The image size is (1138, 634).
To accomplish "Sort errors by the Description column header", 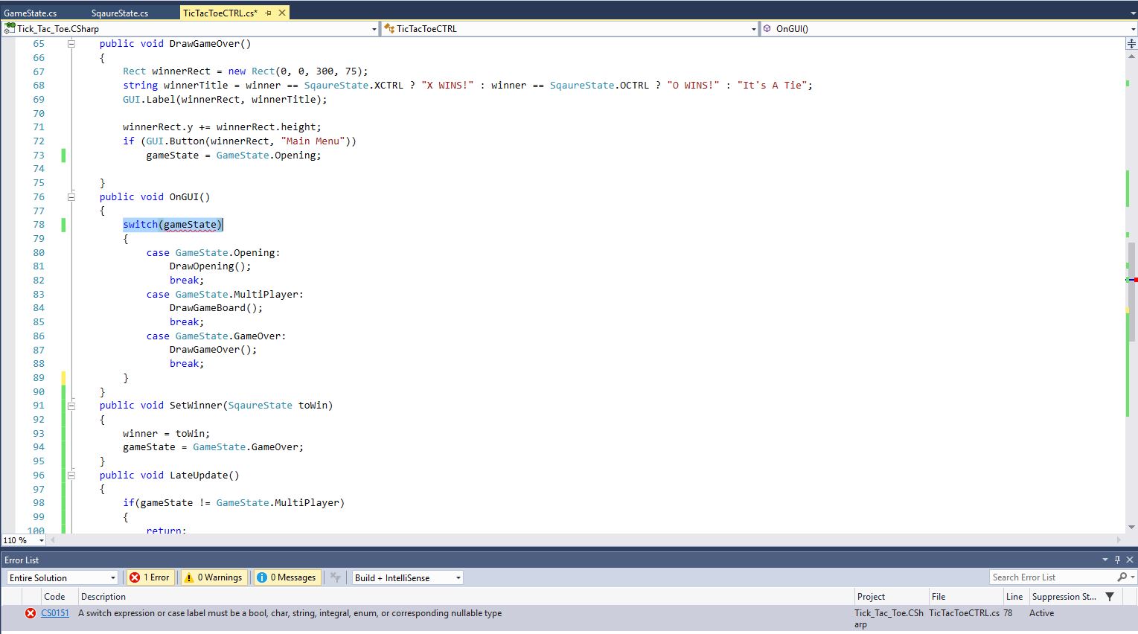I will (x=465, y=596).
